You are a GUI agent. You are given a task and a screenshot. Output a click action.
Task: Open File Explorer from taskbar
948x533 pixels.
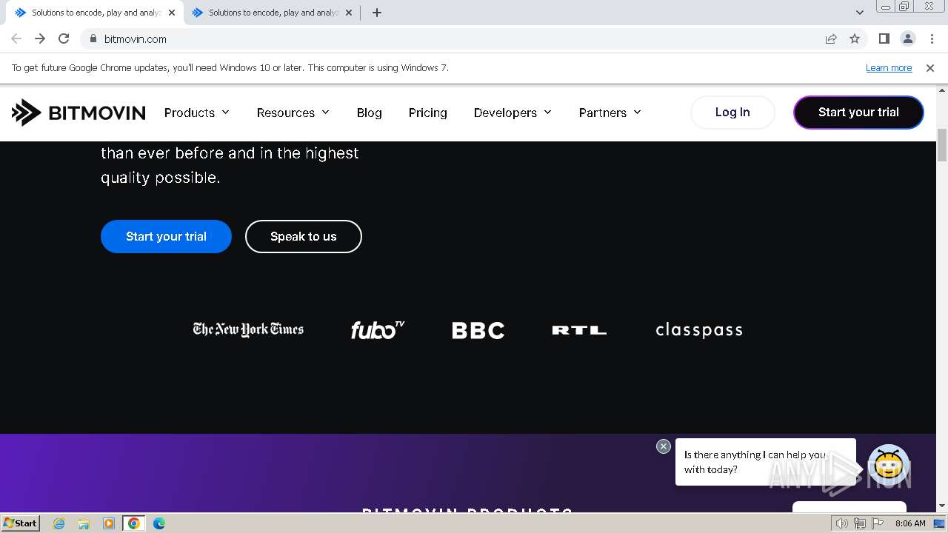click(84, 523)
